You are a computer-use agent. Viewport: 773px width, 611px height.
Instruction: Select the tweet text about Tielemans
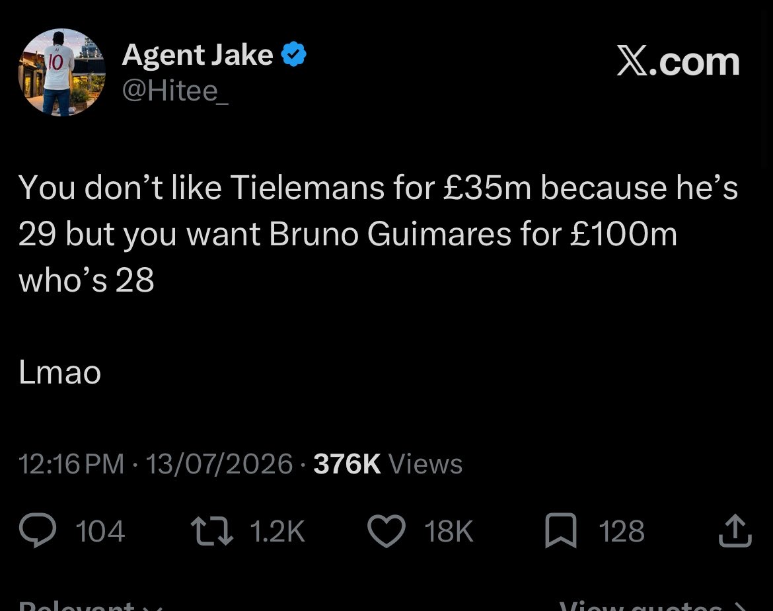coord(378,234)
